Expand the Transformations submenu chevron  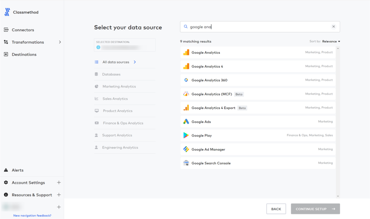[60, 42]
